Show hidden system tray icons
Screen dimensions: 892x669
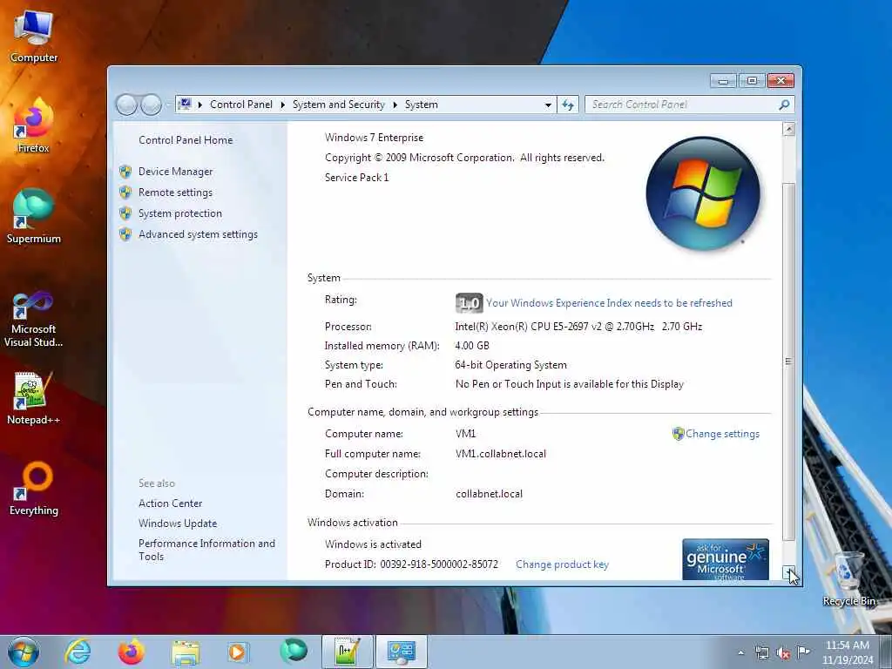pyautogui.click(x=740, y=652)
